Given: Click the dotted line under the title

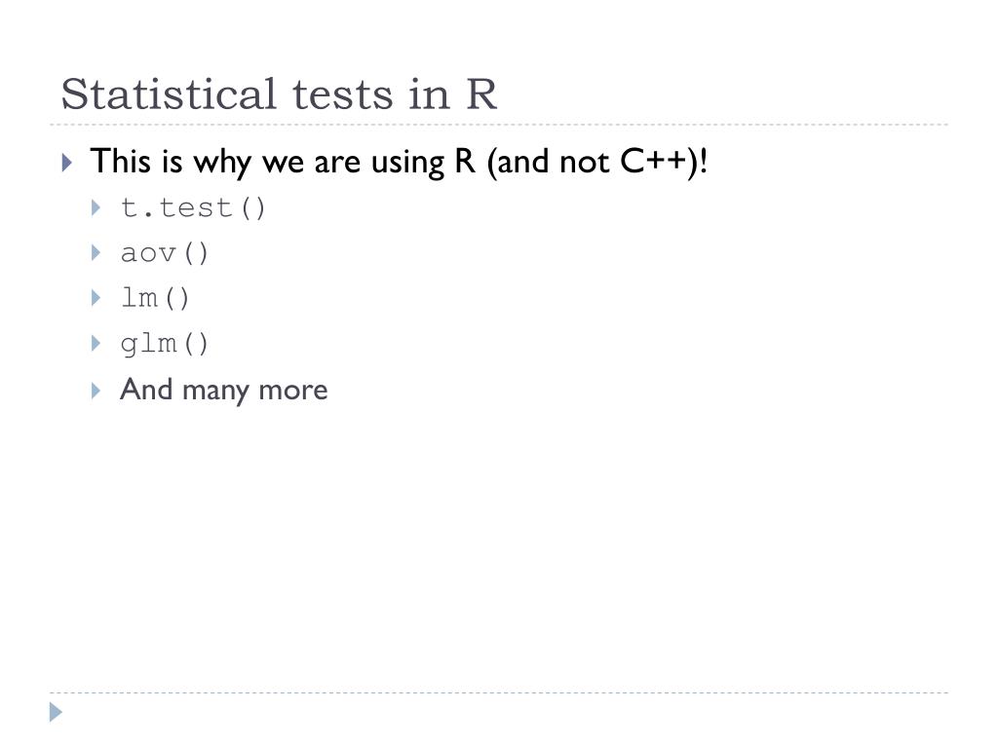Looking at the screenshot, I should point(499,125).
